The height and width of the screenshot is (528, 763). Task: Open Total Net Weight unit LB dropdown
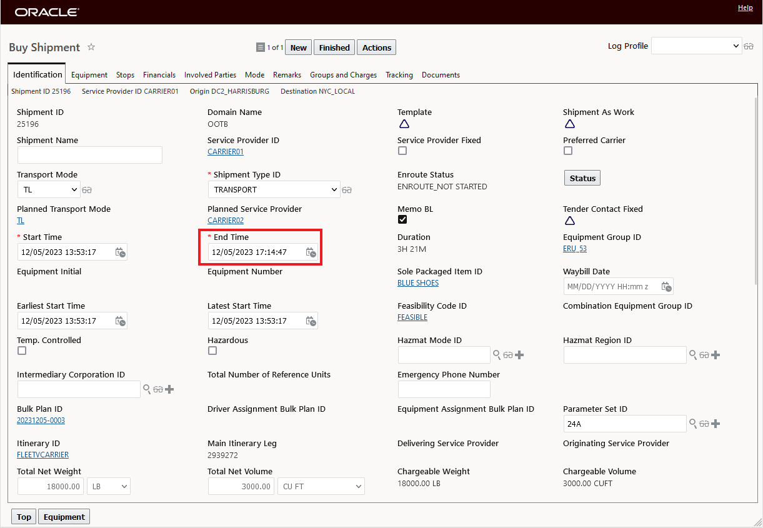pyautogui.click(x=108, y=486)
